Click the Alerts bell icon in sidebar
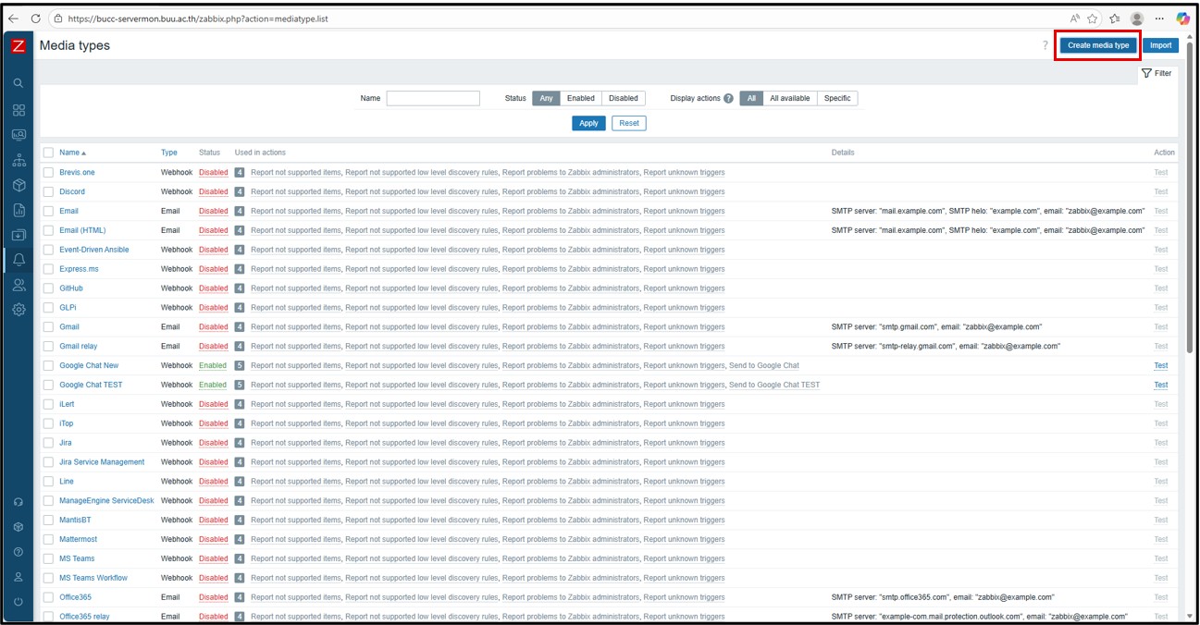Image resolution: width=1200 pixels, height=625 pixels. point(19,260)
